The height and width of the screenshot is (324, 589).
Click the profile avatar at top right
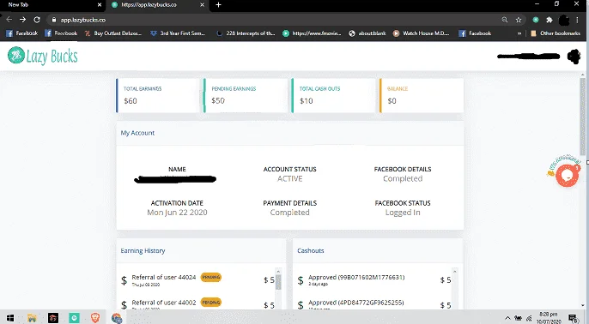point(574,57)
